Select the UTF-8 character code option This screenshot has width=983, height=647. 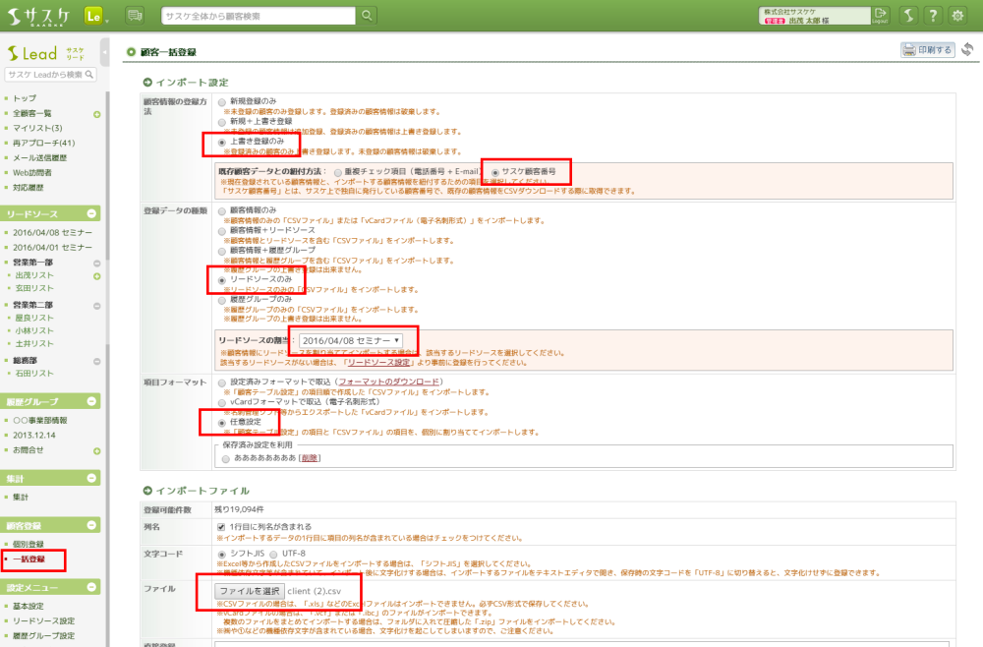click(274, 555)
